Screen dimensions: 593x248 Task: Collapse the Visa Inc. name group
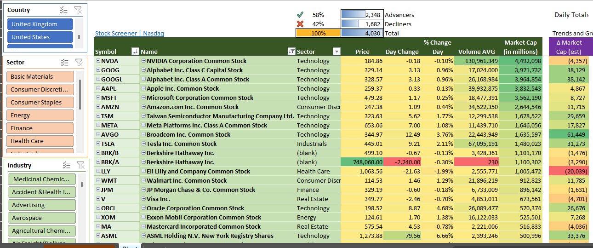tap(143, 199)
